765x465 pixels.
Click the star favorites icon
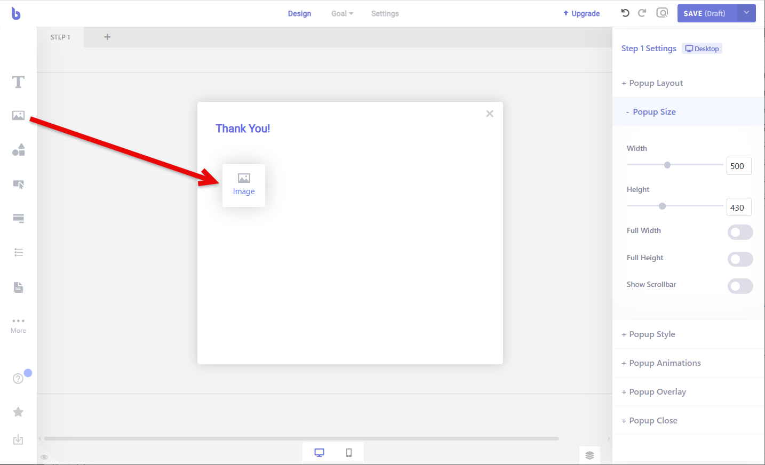click(x=18, y=412)
